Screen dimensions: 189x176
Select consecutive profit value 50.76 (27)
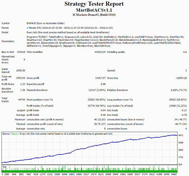click(100, 124)
